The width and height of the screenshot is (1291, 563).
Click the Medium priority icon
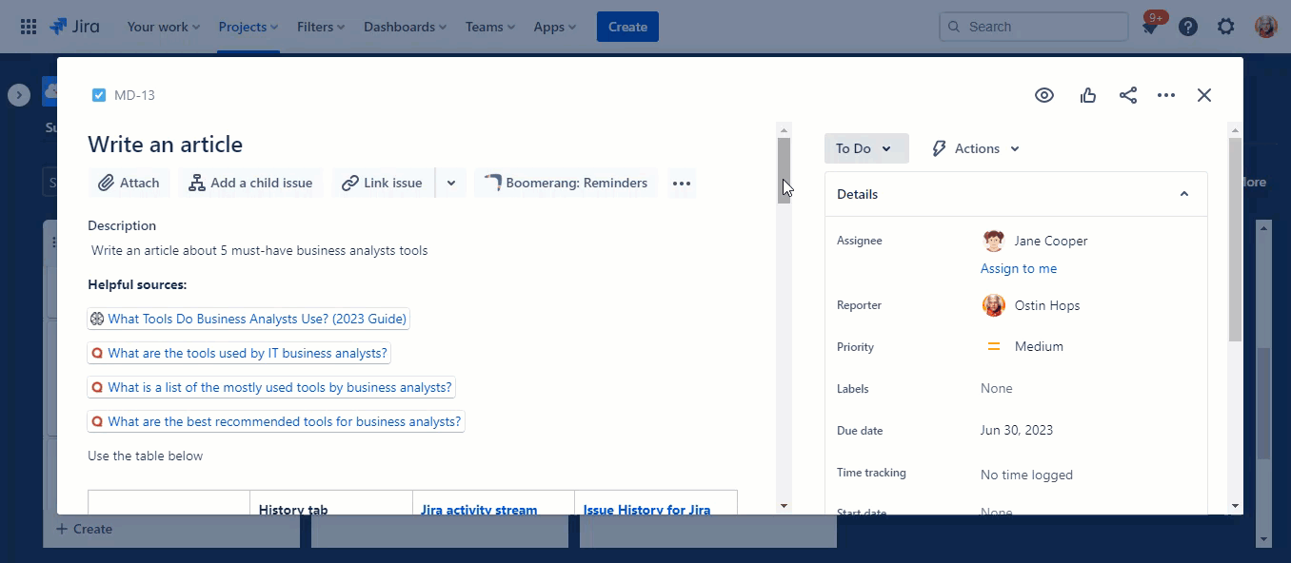[x=994, y=346]
